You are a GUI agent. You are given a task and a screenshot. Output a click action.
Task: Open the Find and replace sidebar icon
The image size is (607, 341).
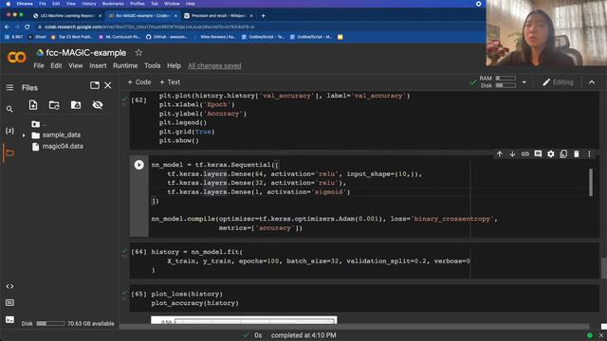[9, 110]
